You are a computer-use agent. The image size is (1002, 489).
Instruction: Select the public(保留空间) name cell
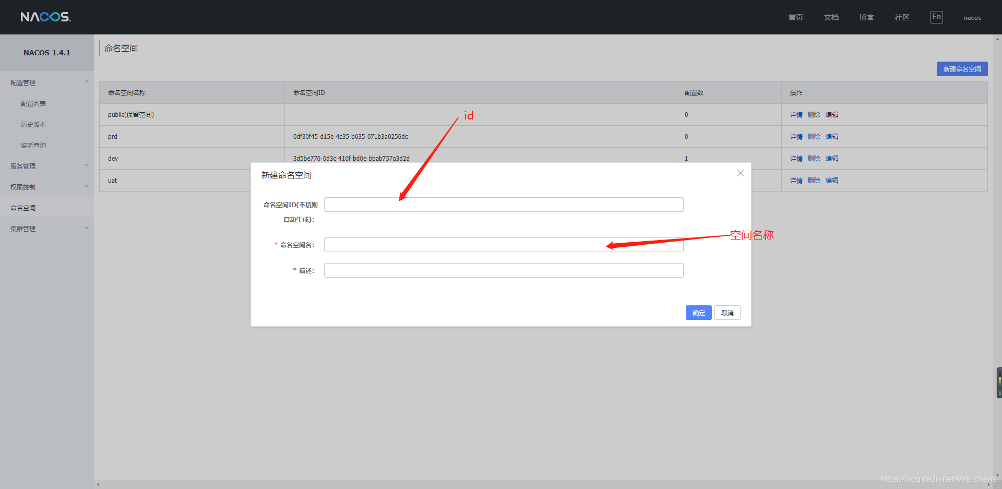click(192, 115)
